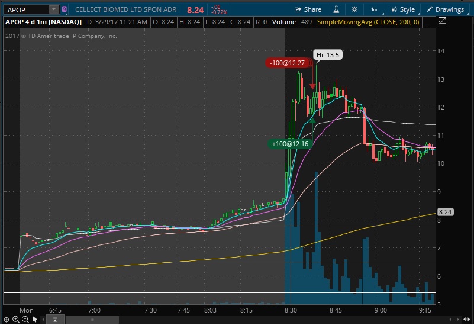Click the 14 price axis label
Viewport: 474px width, 325px height.
[x=441, y=51]
